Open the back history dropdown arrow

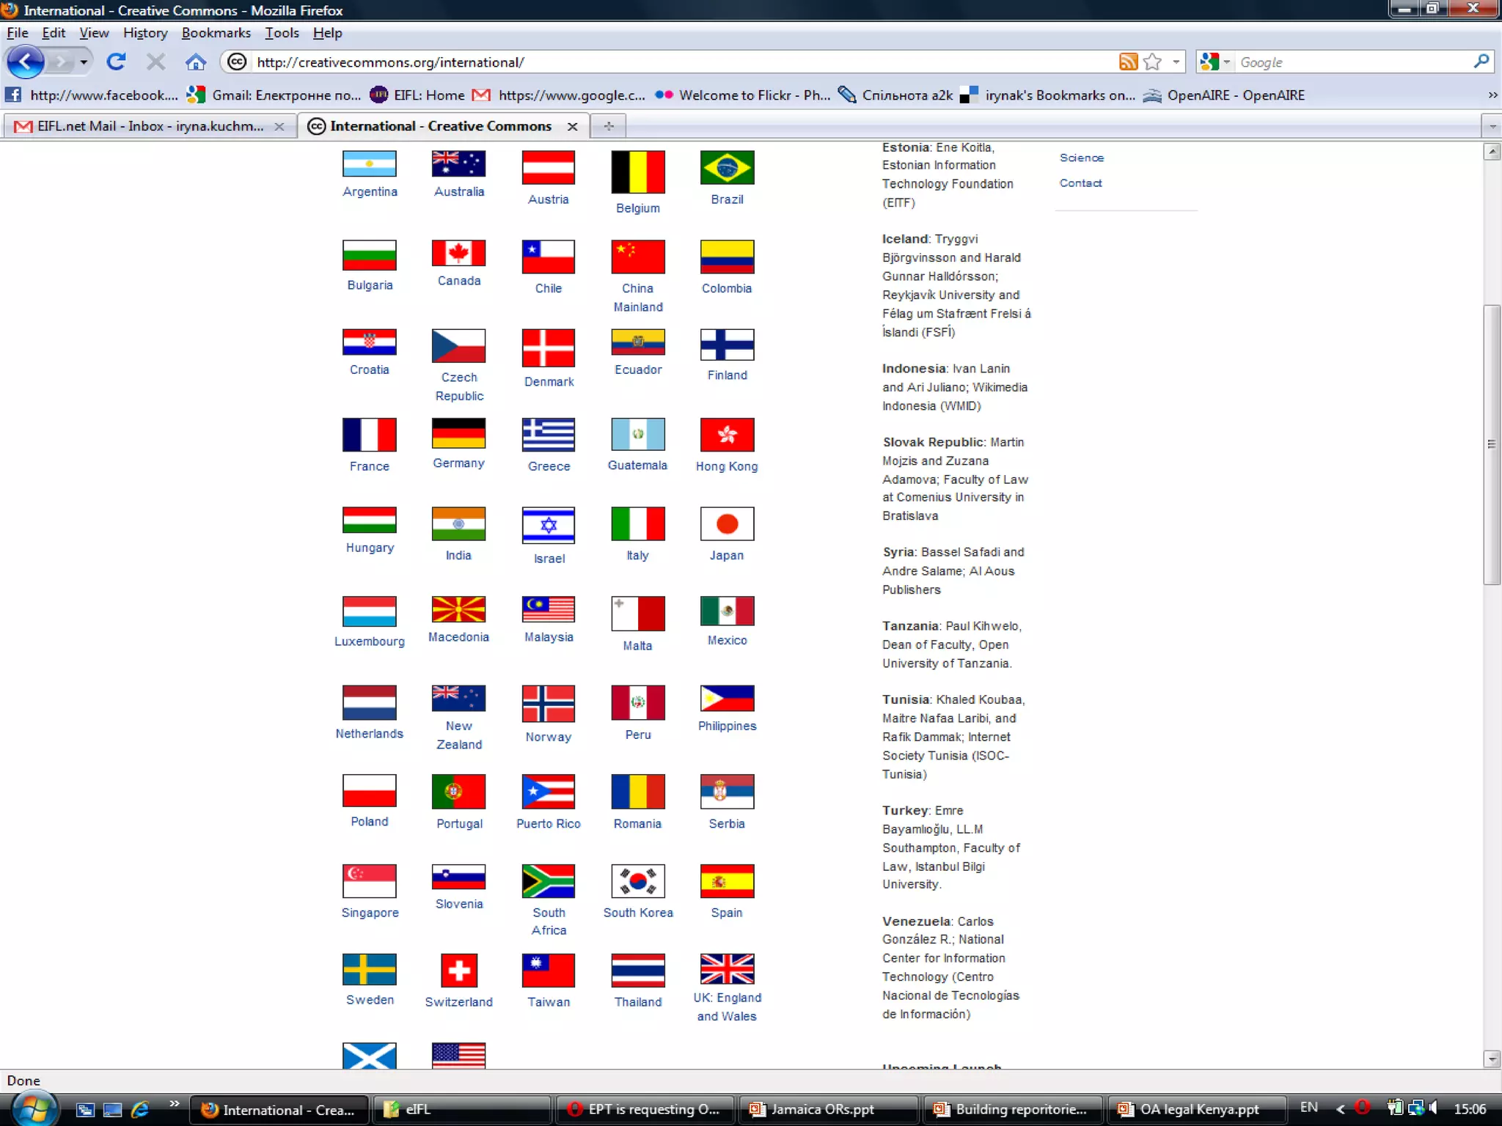(x=84, y=62)
